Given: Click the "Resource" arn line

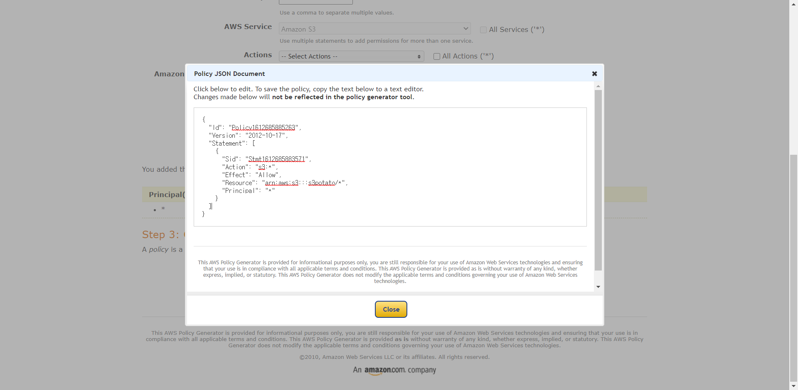Looking at the screenshot, I should pos(285,183).
